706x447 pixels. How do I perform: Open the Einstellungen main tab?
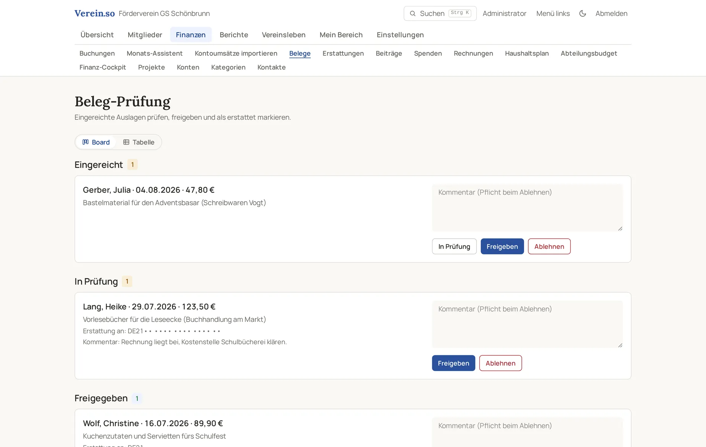(400, 35)
